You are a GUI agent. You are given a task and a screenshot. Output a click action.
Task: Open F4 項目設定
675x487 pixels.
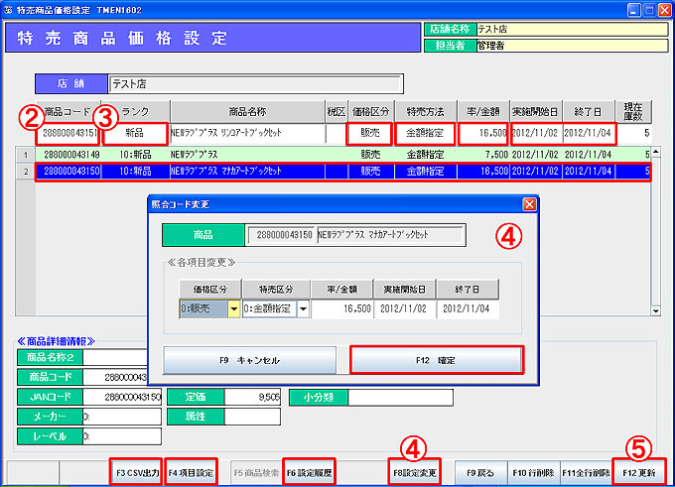click(191, 472)
